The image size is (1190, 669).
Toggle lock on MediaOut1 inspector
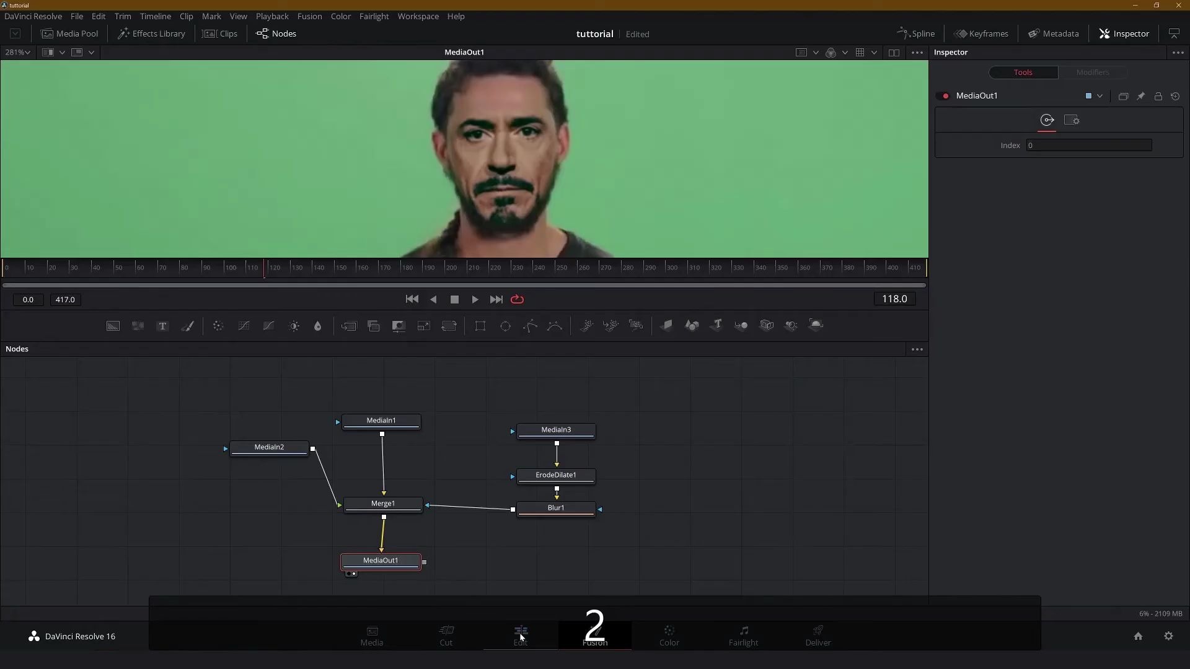pyautogui.click(x=1158, y=96)
